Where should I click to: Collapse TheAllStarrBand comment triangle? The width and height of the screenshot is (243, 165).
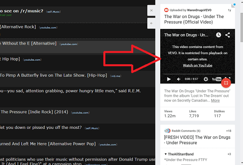click(x=165, y=154)
